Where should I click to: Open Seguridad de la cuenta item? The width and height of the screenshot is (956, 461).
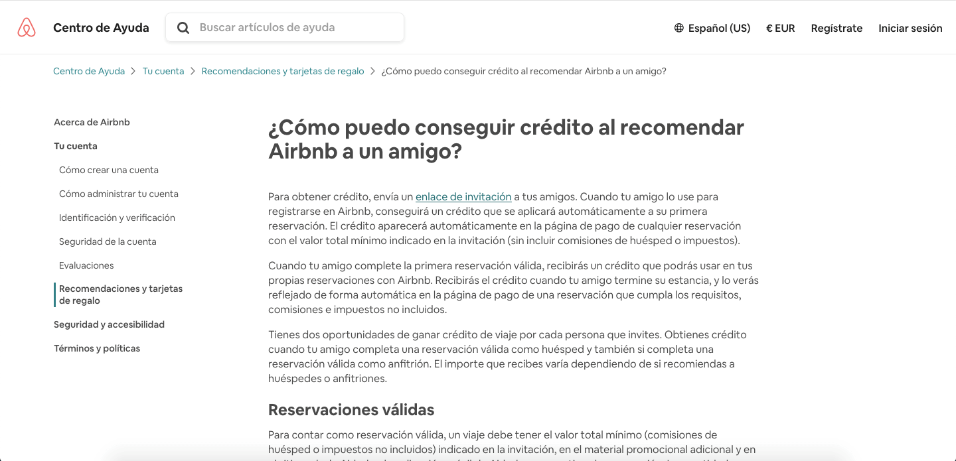coord(108,241)
